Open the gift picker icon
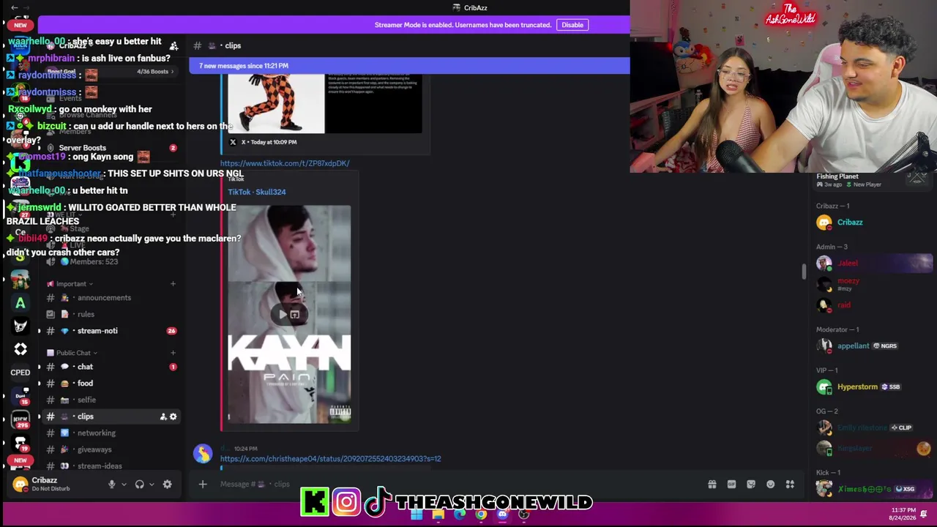Screen dimensions: 937x527 click(712, 484)
